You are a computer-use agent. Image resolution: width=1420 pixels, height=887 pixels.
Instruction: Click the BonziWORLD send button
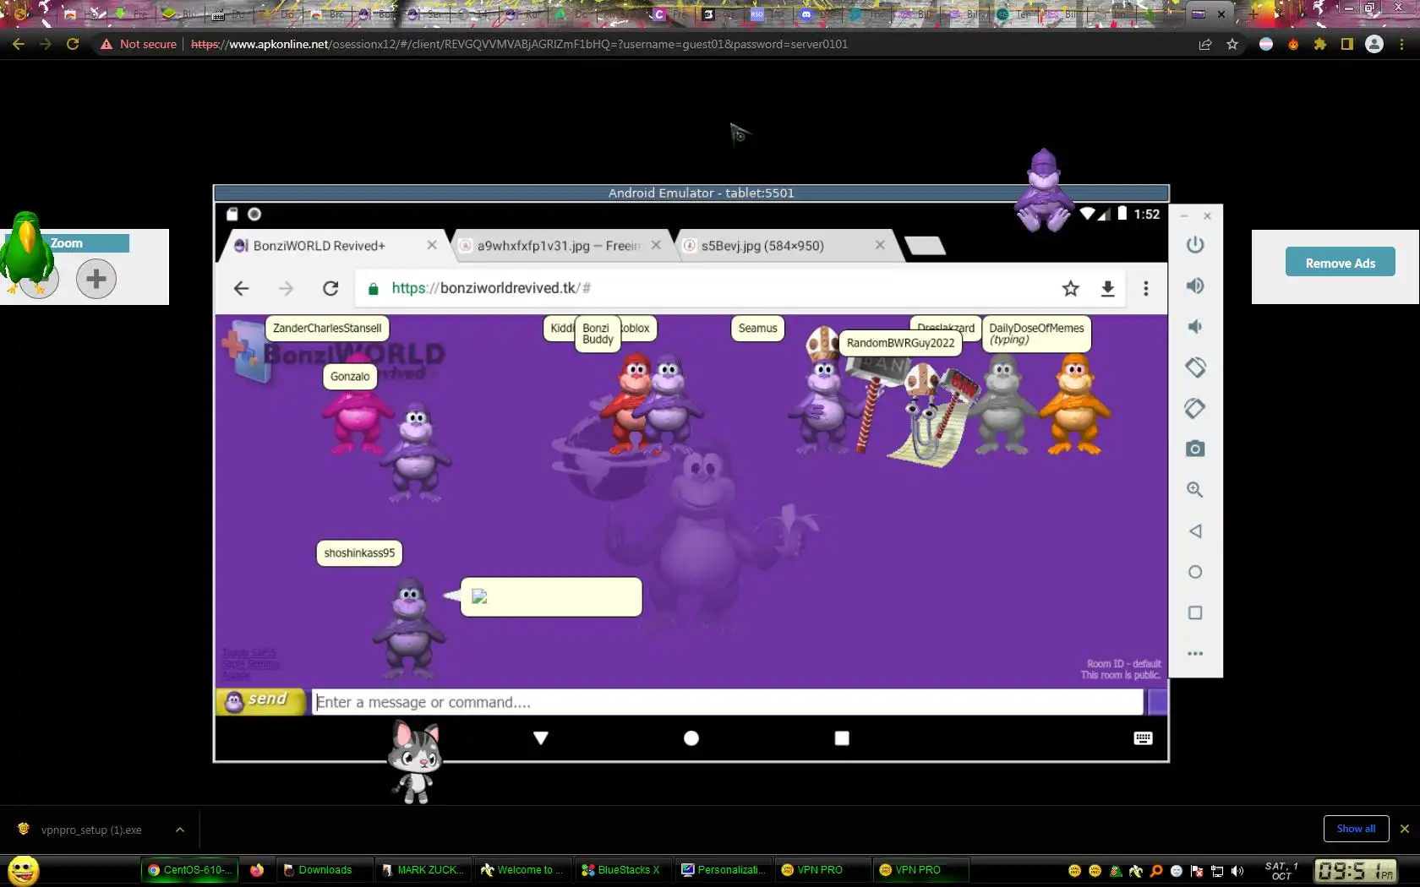coord(259,701)
